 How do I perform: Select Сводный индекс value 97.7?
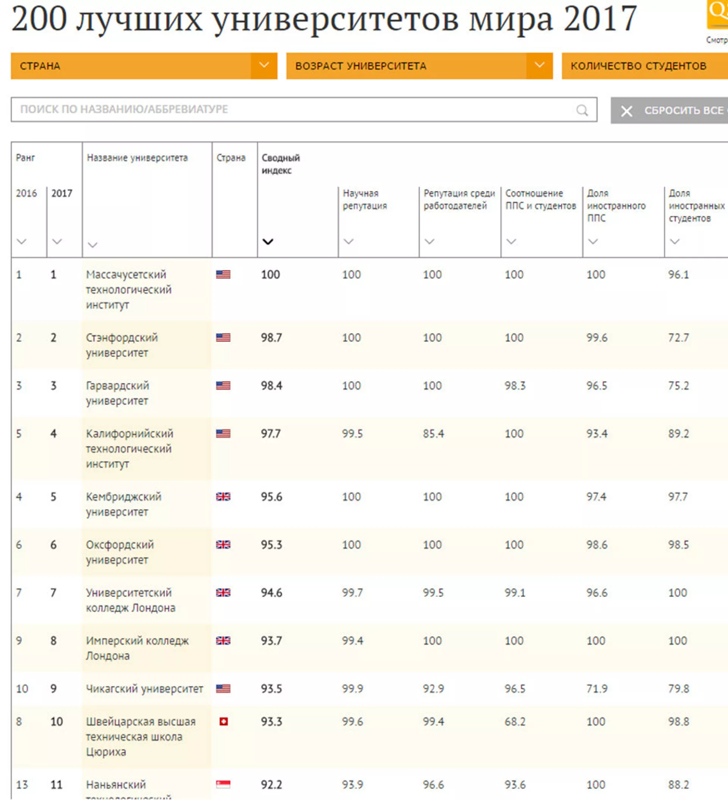click(270, 434)
